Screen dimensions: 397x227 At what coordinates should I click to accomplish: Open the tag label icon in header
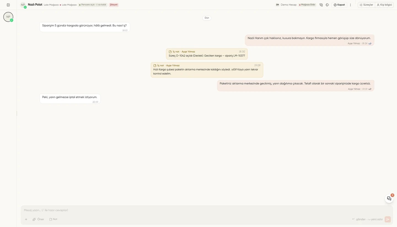pyautogui.click(x=327, y=5)
